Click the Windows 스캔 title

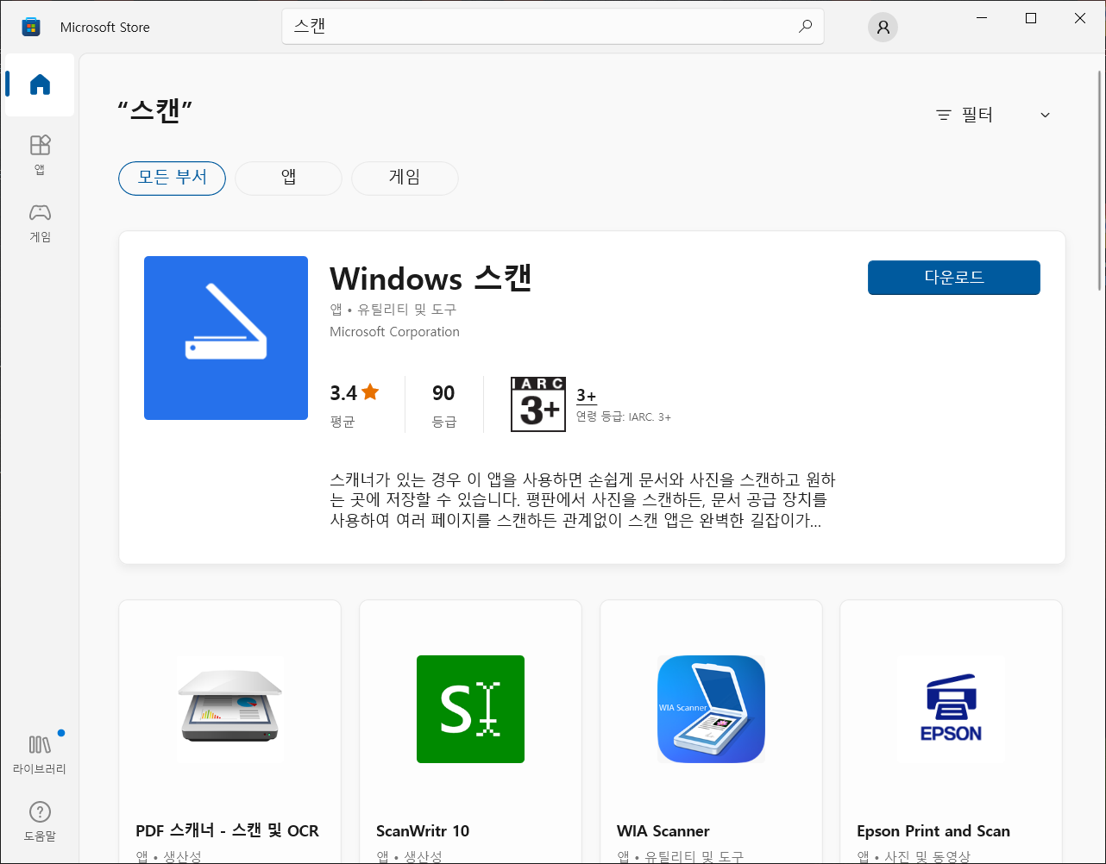pyautogui.click(x=431, y=279)
